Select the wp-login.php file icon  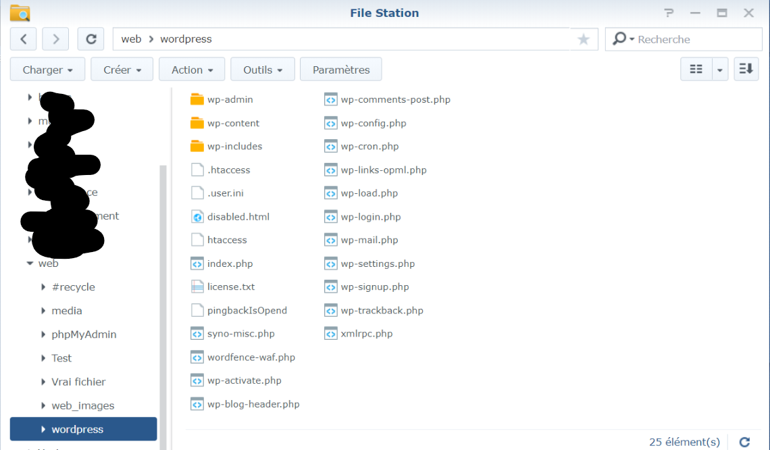331,217
